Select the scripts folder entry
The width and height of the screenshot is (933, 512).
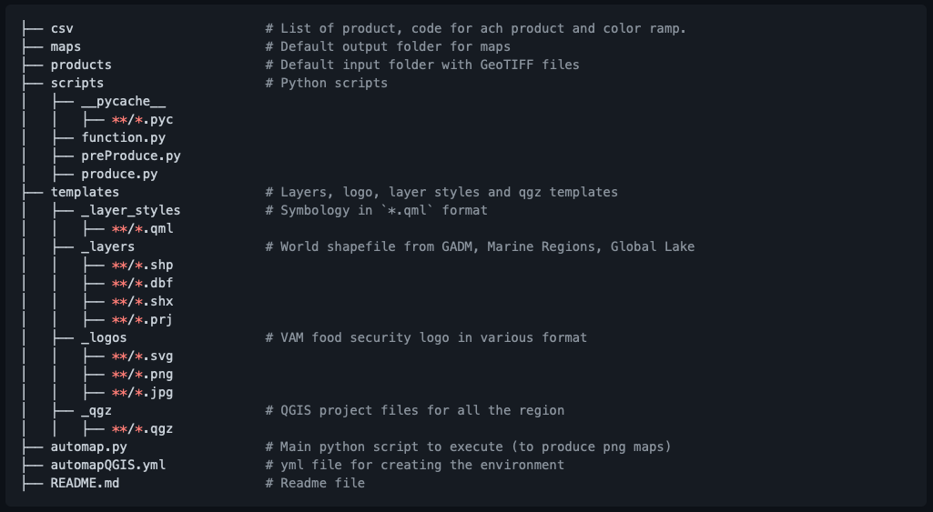click(x=77, y=83)
